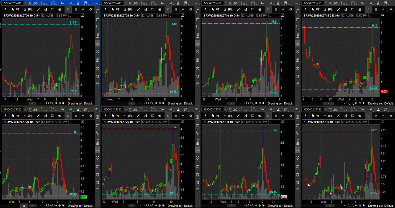
Task: Open the Trd side tab beside C5700 chart
Action: pos(98,11)
